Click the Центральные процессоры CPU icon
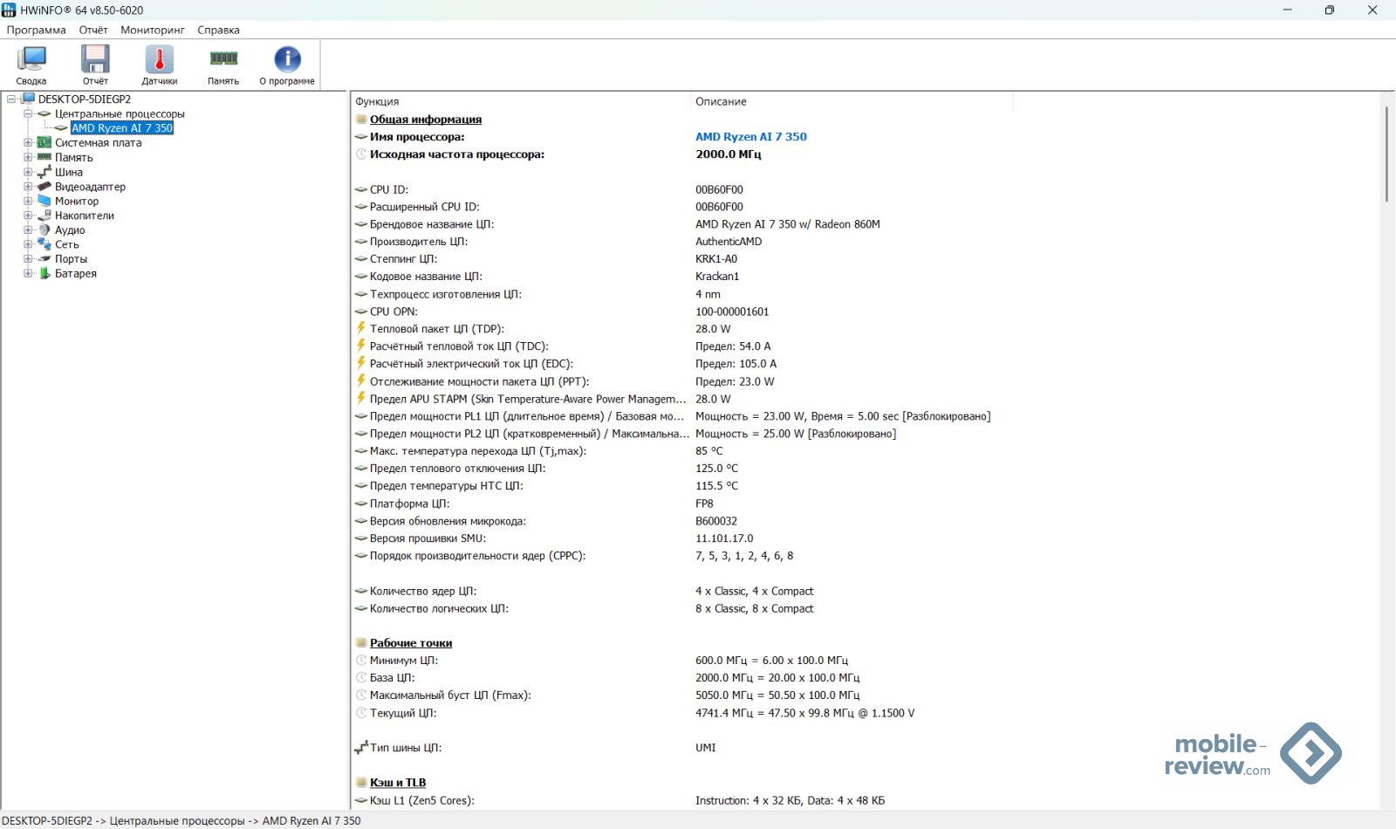The width and height of the screenshot is (1396, 829). [44, 113]
